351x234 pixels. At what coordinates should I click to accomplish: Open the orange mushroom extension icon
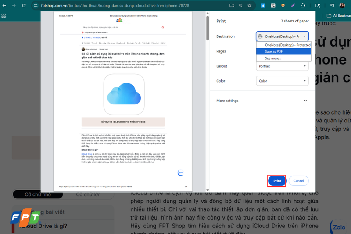283,5
